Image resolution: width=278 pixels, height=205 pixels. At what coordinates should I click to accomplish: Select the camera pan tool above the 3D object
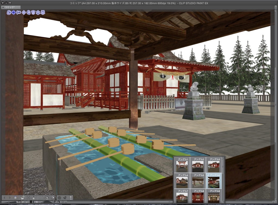pos(14,12)
